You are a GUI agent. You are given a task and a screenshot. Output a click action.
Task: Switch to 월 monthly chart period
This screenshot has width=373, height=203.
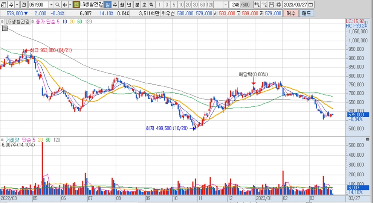[x=122, y=4]
